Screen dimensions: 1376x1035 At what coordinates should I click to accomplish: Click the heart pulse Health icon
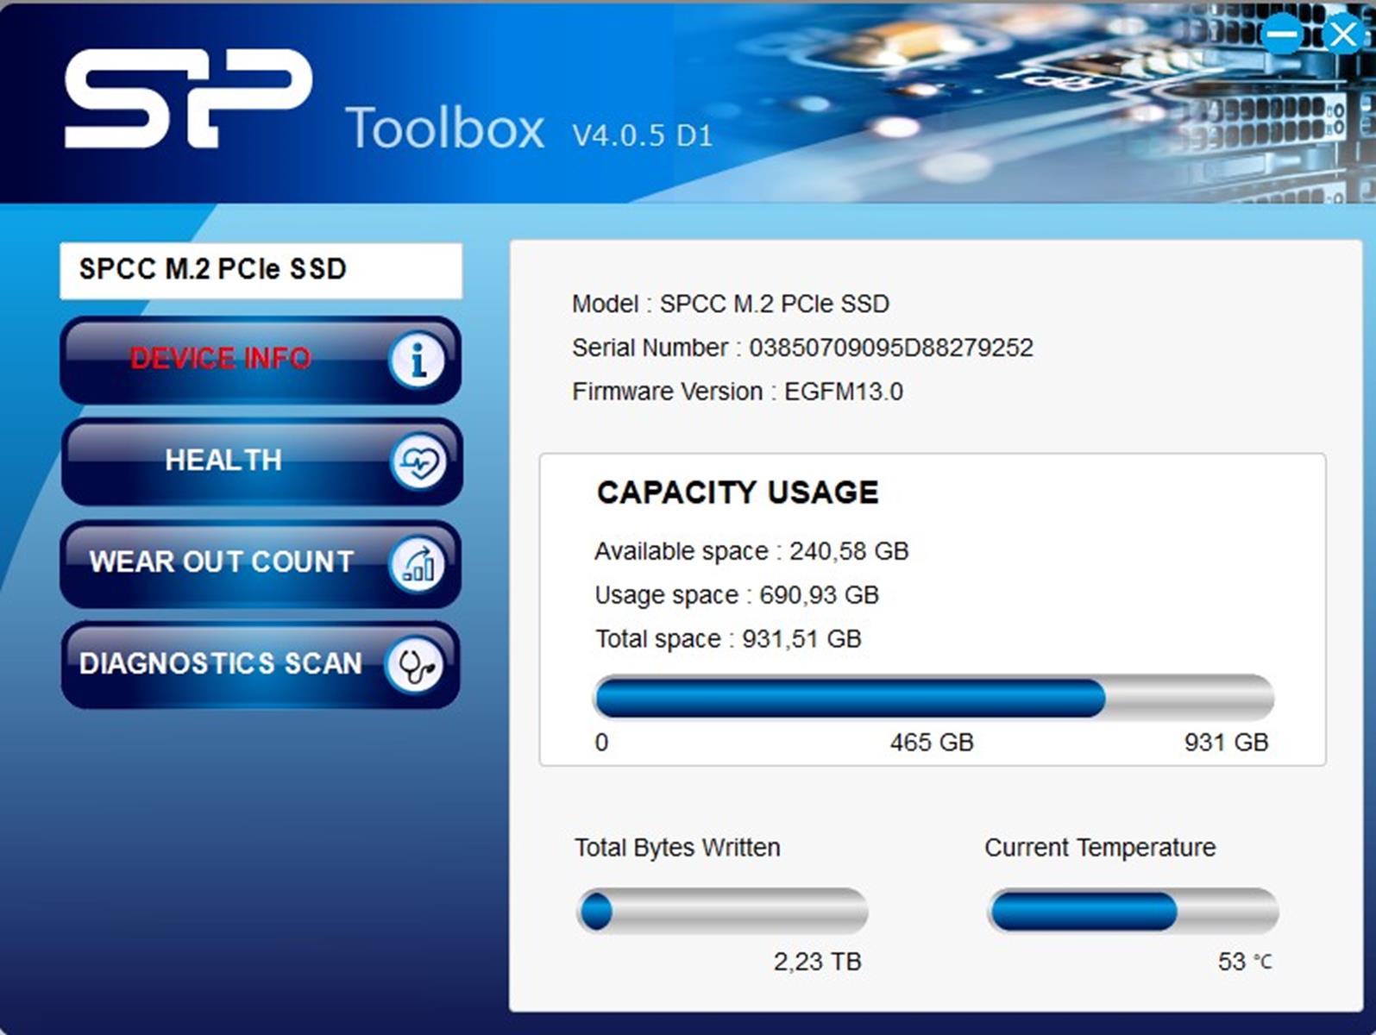418,462
